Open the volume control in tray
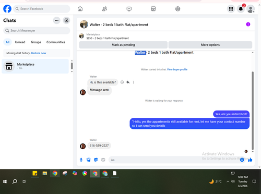This screenshot has height=194, width=261. pyautogui.click(x=233, y=181)
